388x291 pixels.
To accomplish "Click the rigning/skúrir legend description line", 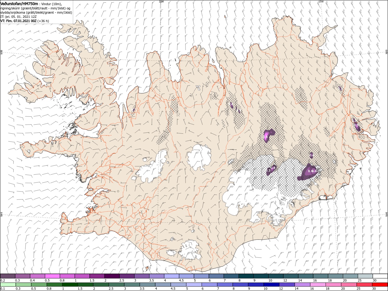I will coord(35,8).
